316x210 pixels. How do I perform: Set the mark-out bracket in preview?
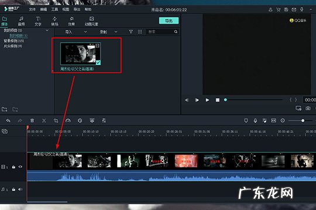[x=296, y=100]
